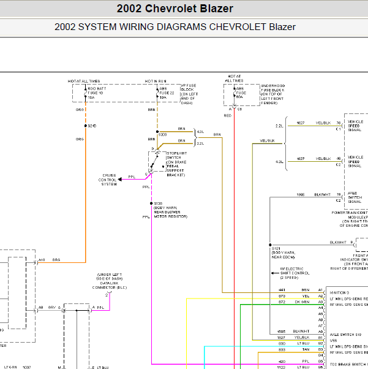
Task: Click the "RDO BATT FUSE 19 15A" label
Action: 97,93
